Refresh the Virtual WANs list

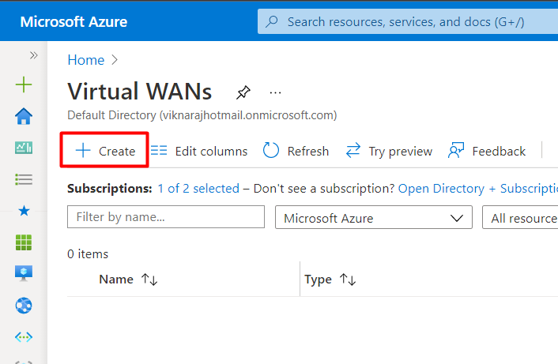pyautogui.click(x=296, y=151)
